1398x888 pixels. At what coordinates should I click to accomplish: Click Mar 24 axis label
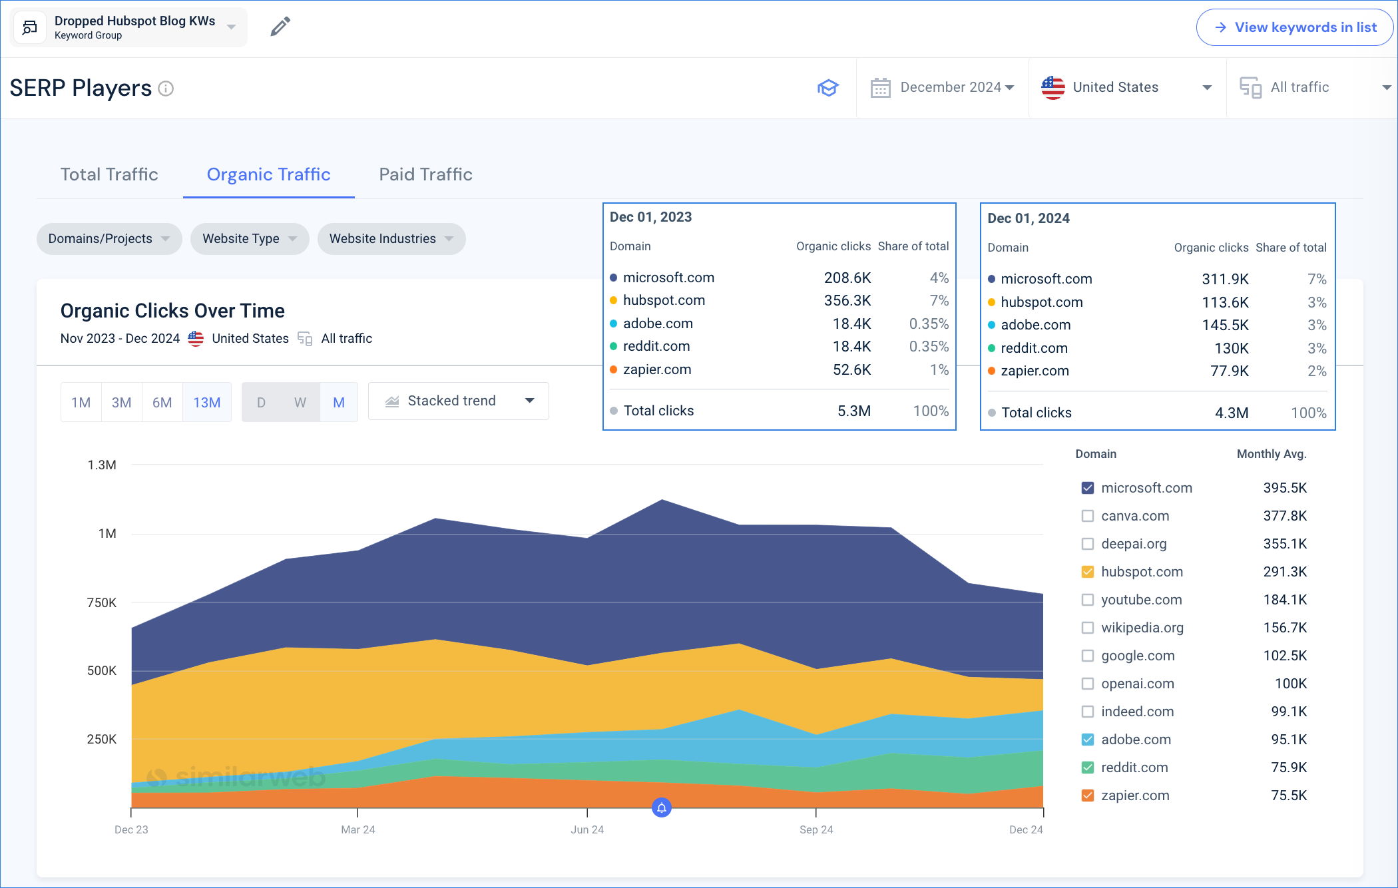point(358,829)
